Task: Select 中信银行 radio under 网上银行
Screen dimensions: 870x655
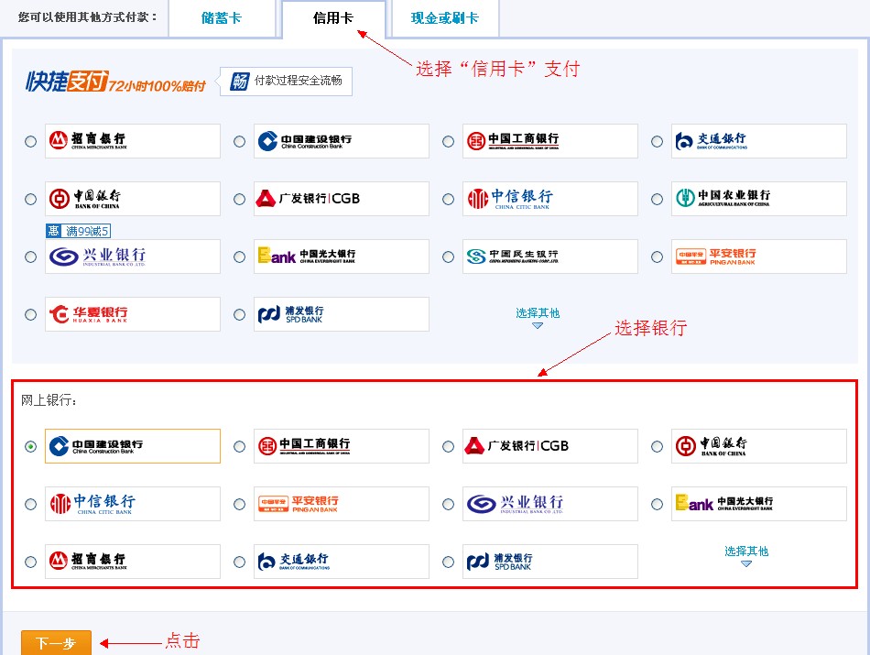Action: pos(30,504)
